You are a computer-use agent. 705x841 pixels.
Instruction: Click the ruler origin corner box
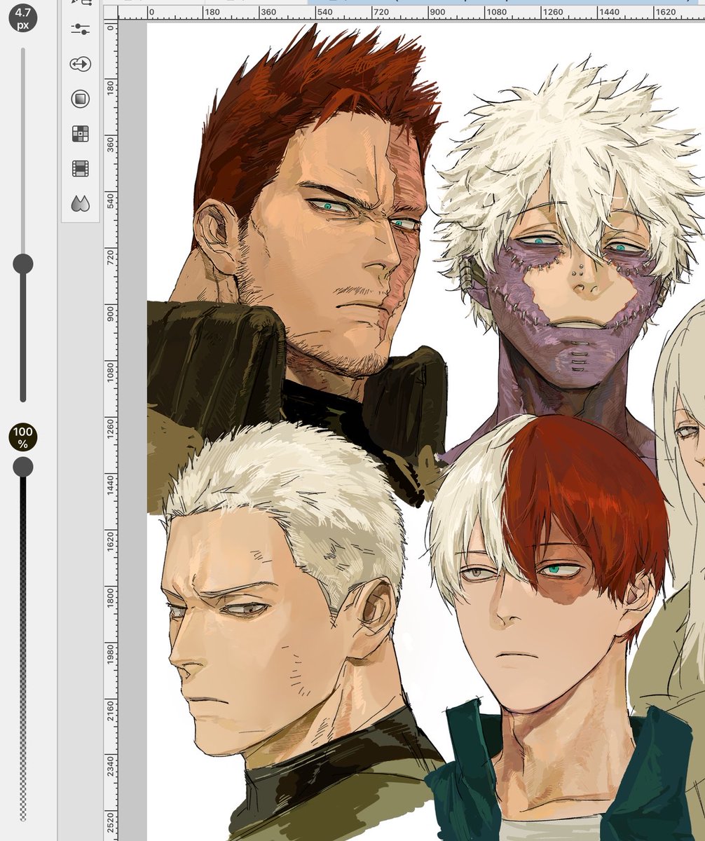click(x=111, y=12)
